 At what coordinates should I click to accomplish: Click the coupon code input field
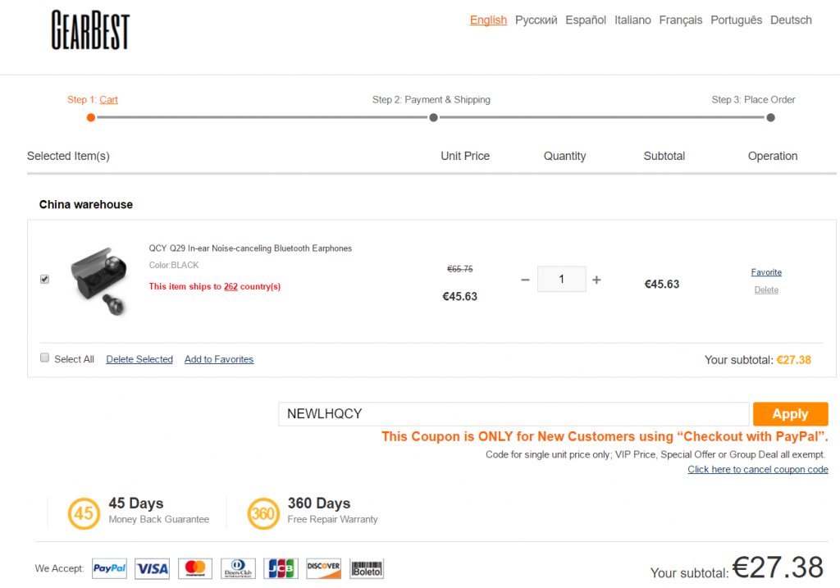click(513, 413)
